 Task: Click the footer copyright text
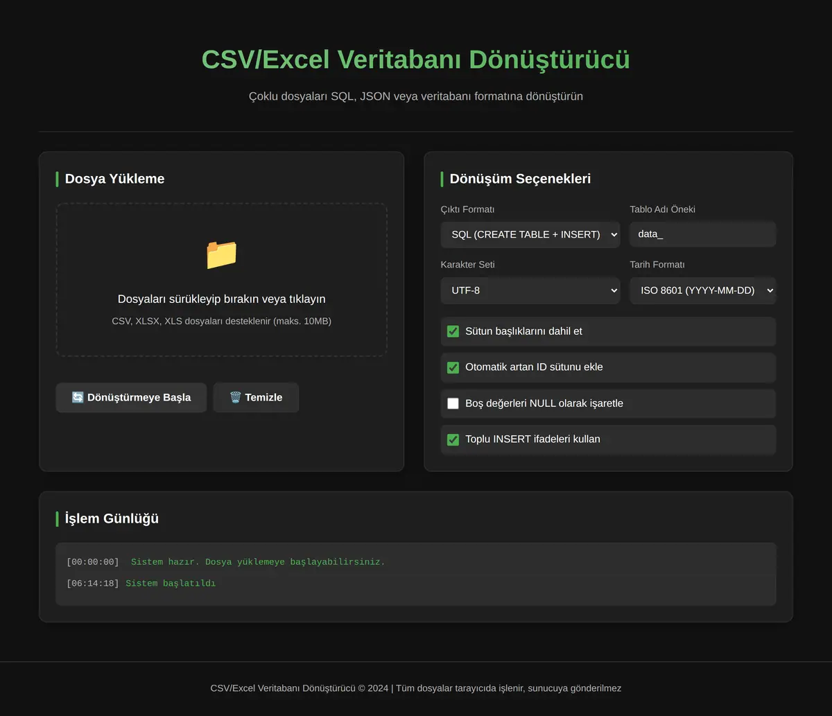[x=416, y=688]
